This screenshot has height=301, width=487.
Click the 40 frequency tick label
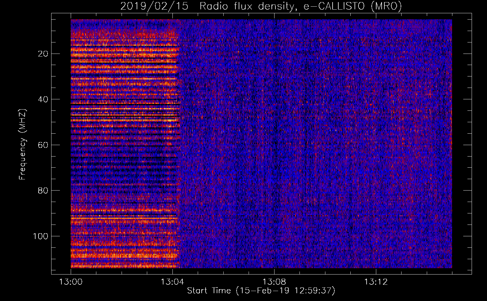[43, 99]
